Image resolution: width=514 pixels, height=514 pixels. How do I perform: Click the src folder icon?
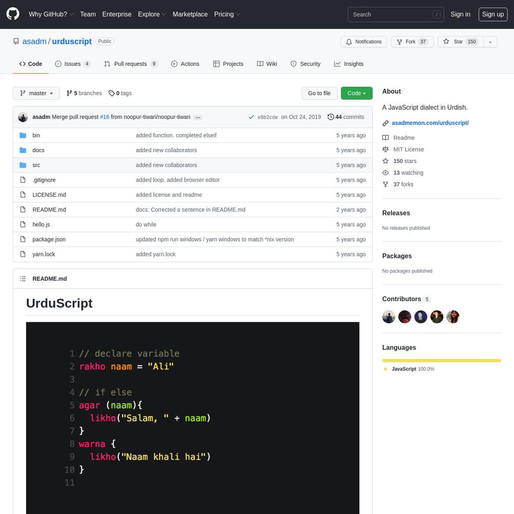tap(23, 165)
